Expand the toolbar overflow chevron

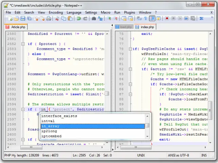[x=212, y=17]
